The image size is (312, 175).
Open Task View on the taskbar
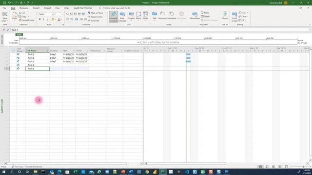(27, 172)
